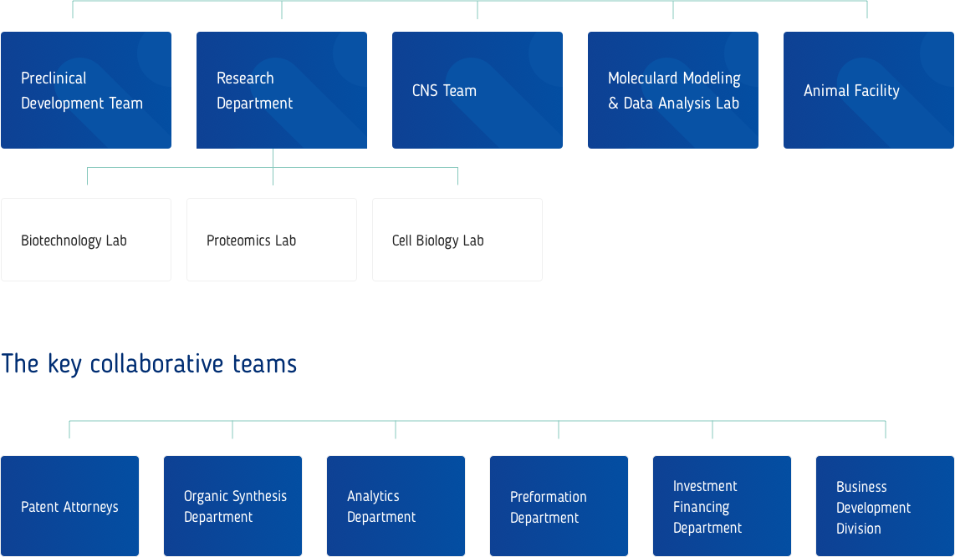The width and height of the screenshot is (955, 557).
Task: Select the Analytics Department box
Action: pyautogui.click(x=396, y=506)
